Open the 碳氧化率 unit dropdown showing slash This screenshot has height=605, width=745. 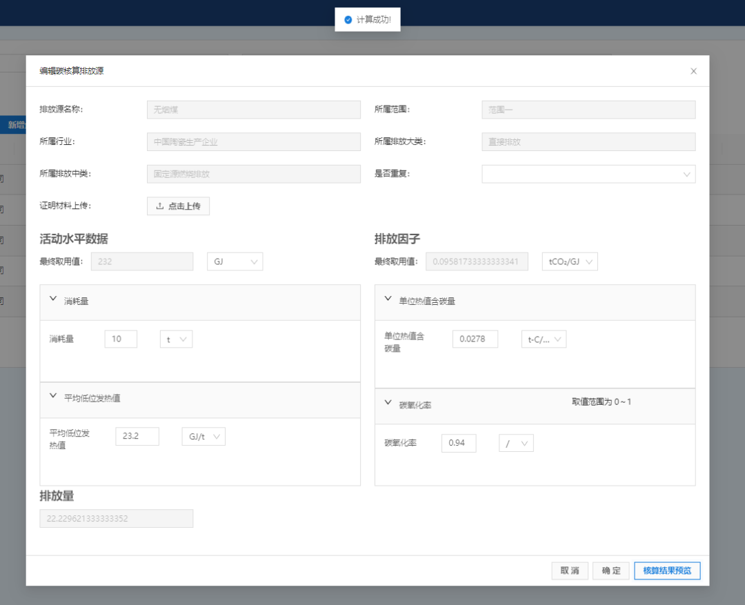[x=516, y=443]
